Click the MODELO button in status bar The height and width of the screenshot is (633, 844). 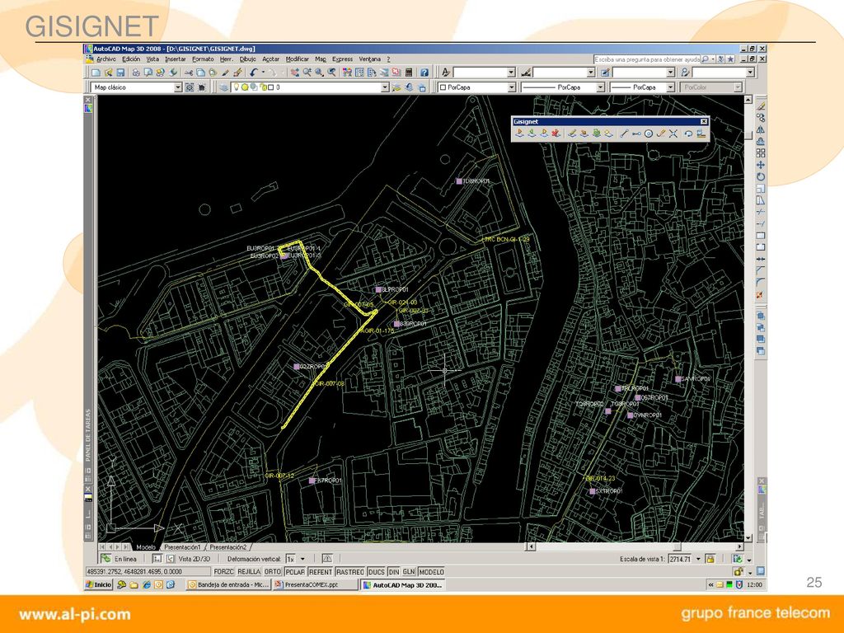432,572
